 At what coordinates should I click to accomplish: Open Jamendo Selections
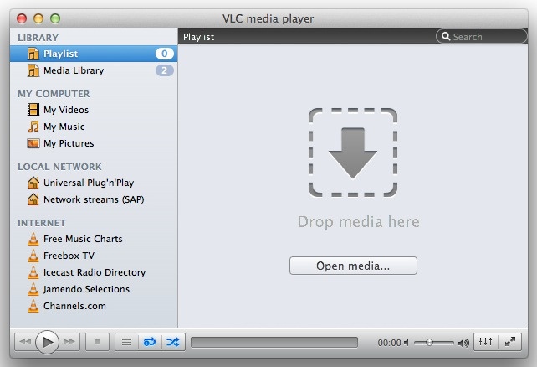pos(86,289)
